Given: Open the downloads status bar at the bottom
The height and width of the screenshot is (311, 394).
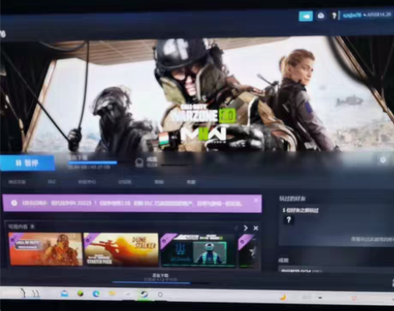Looking at the screenshot, I should 160,278.
